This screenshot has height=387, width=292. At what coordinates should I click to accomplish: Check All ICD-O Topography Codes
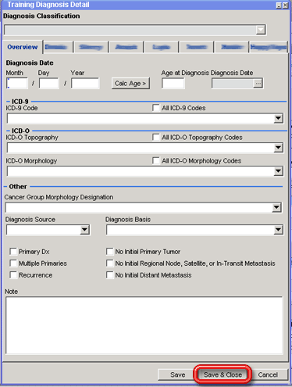[156, 137]
